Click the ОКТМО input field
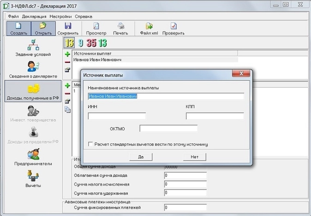Screen dimensions: 311x216 (x=168, y=128)
